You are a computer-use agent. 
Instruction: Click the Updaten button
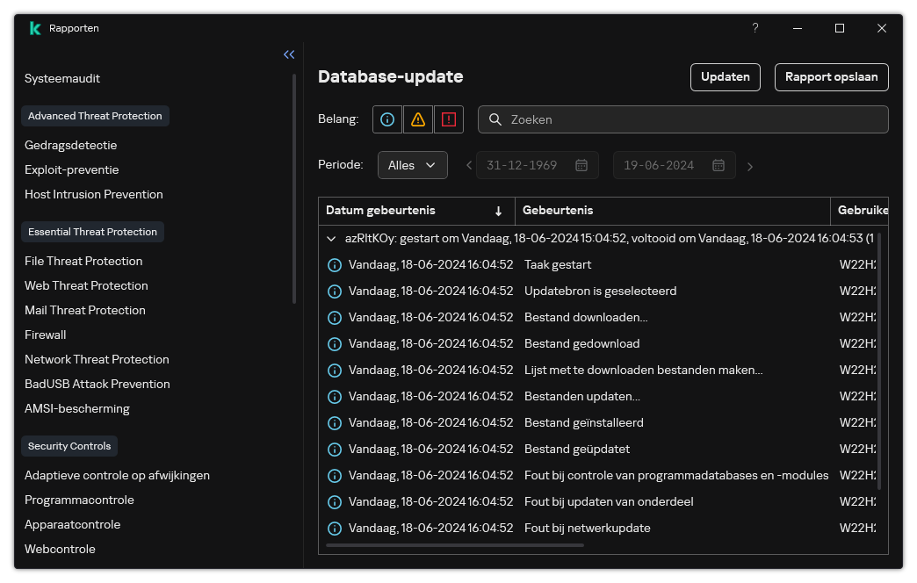pyautogui.click(x=725, y=77)
